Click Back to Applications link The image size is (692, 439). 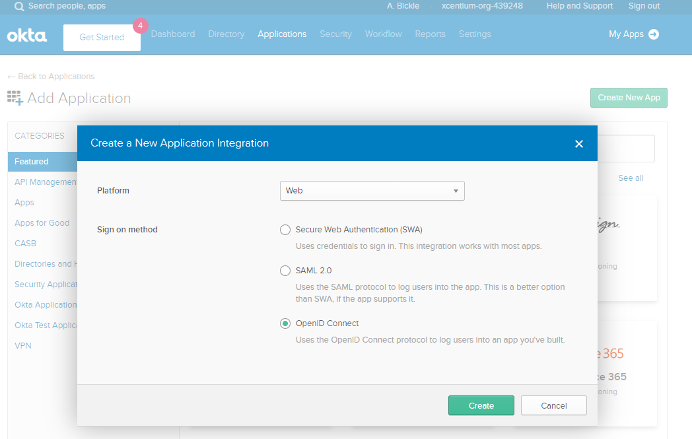point(52,77)
